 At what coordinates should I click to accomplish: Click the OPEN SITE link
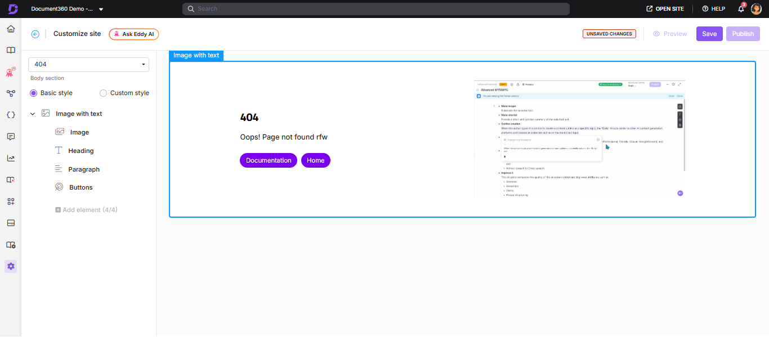coord(665,9)
